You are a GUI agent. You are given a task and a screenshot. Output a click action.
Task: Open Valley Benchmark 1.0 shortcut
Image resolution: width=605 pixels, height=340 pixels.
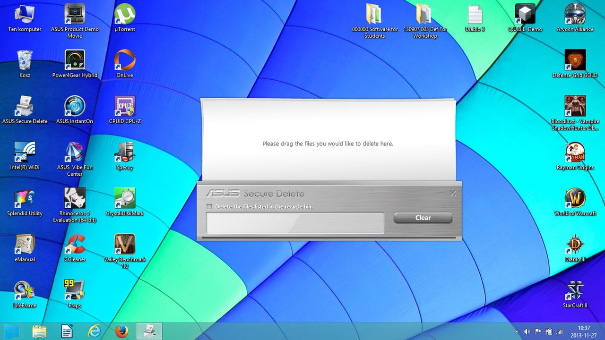pos(125,251)
